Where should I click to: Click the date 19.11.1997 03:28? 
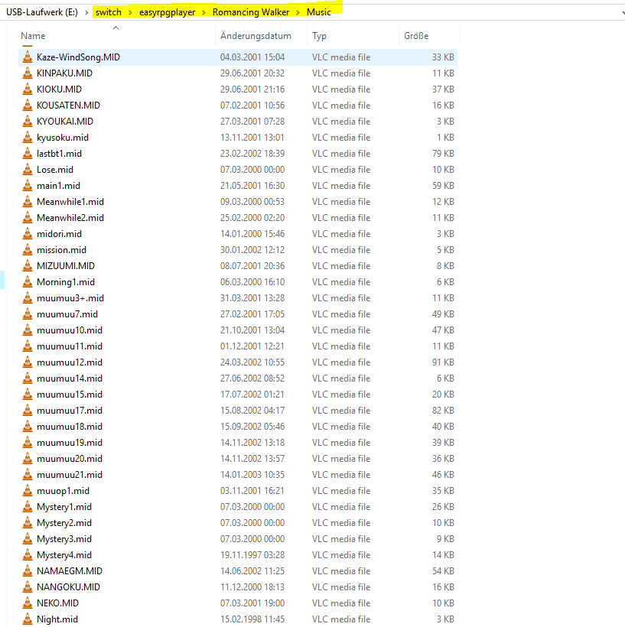click(252, 554)
